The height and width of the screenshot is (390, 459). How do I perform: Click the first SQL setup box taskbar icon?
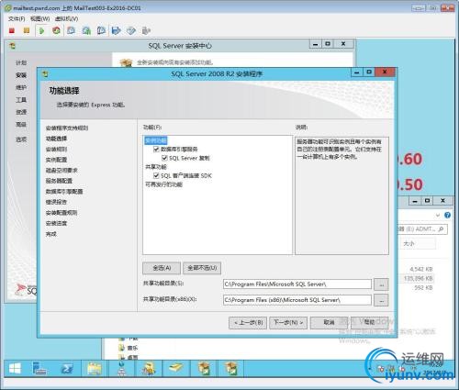pyautogui.click(x=204, y=369)
